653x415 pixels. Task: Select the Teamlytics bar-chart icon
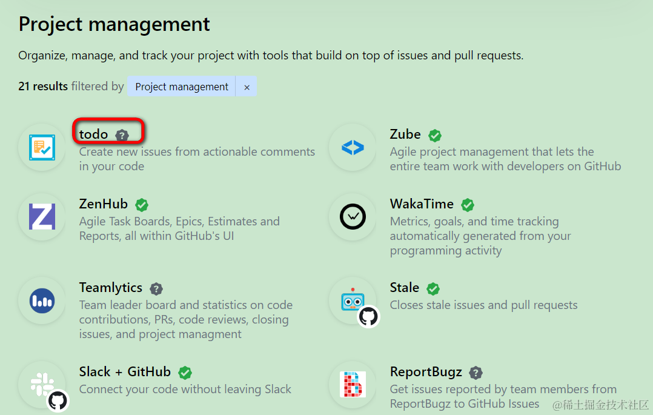[x=41, y=300]
